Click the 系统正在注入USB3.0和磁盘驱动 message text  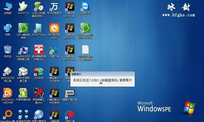click(102, 81)
